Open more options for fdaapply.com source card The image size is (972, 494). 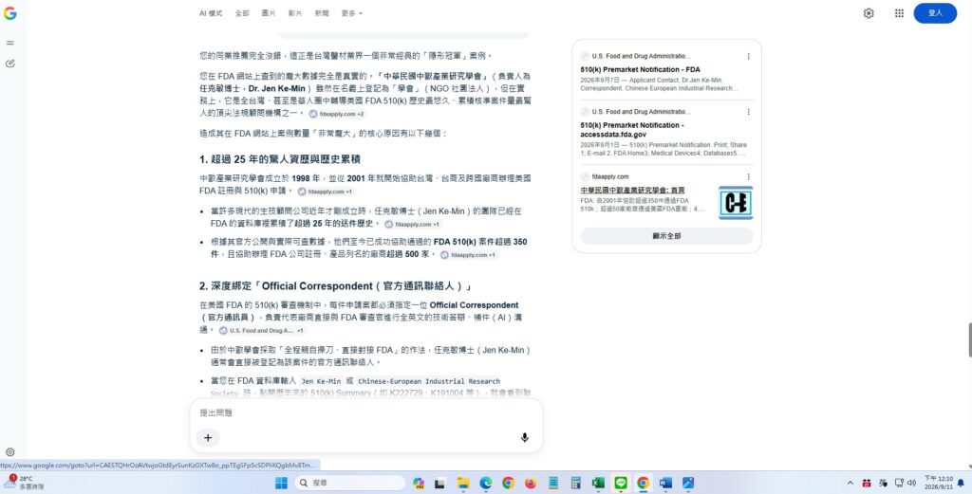(748, 176)
